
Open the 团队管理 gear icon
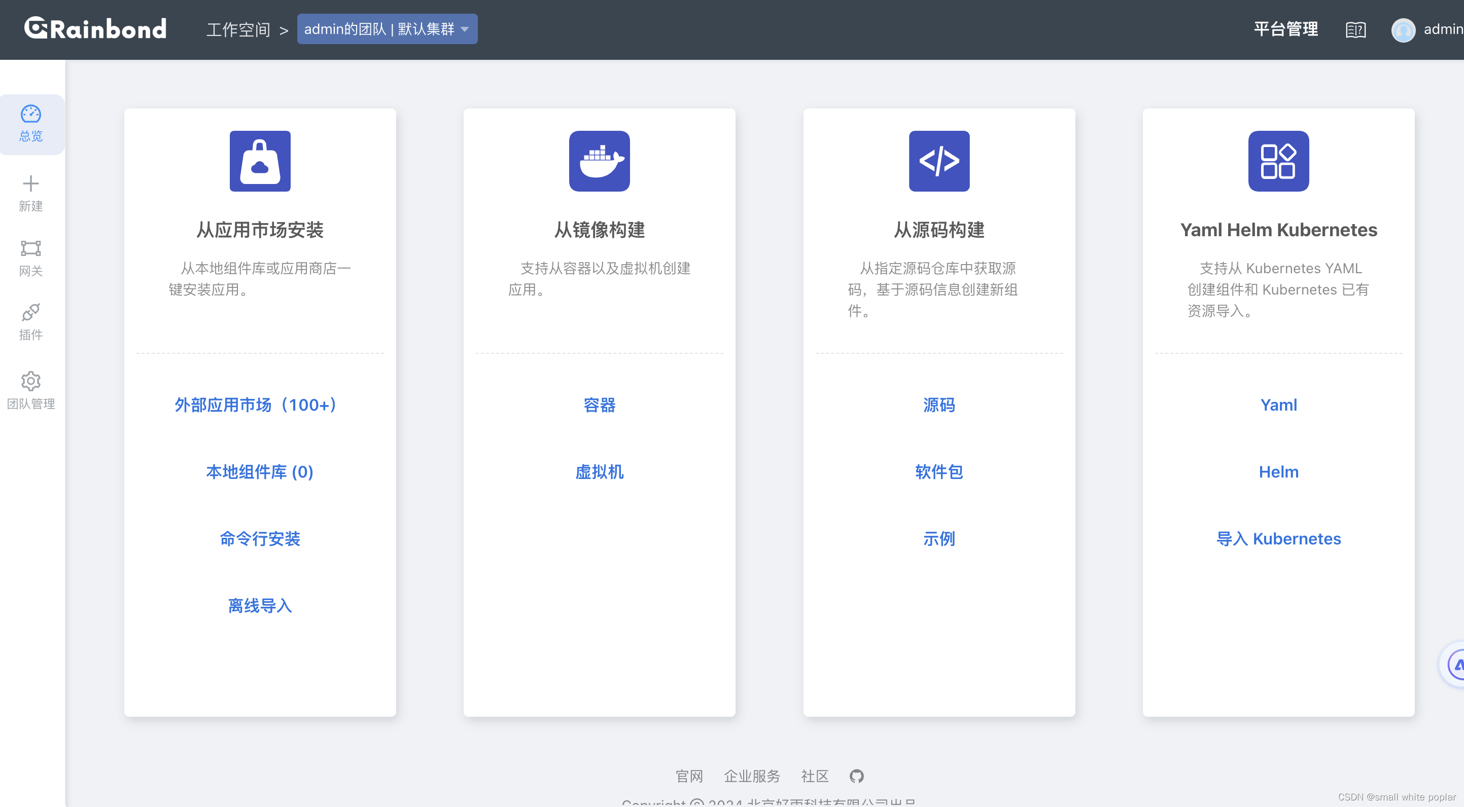pyautogui.click(x=30, y=381)
